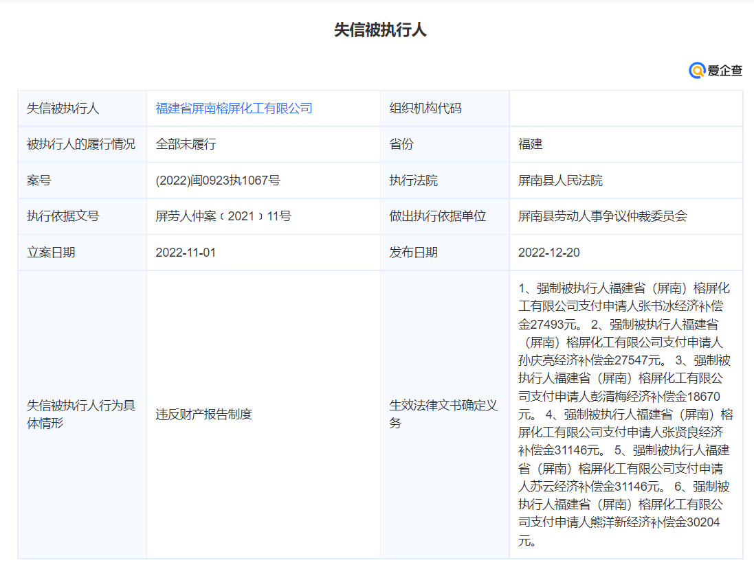This screenshot has width=754, height=569.
Task: Click the 屏南县人民法院 court name
Action: tap(560, 181)
